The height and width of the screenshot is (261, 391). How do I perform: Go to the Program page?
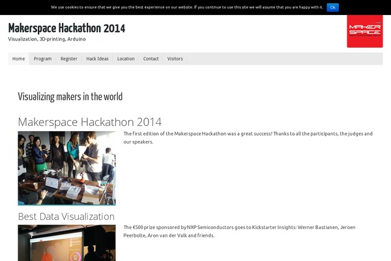[43, 59]
